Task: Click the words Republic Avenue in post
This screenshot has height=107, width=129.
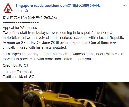Action: coord(117,38)
